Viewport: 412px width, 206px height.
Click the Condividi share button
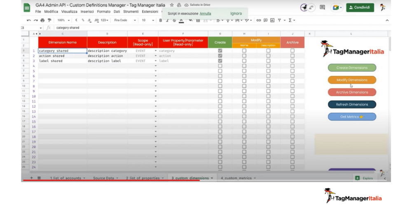(360, 7)
